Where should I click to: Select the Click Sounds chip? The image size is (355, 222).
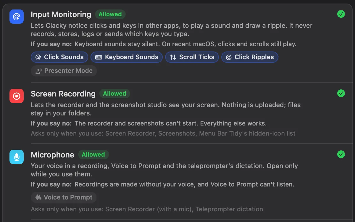click(x=59, y=57)
